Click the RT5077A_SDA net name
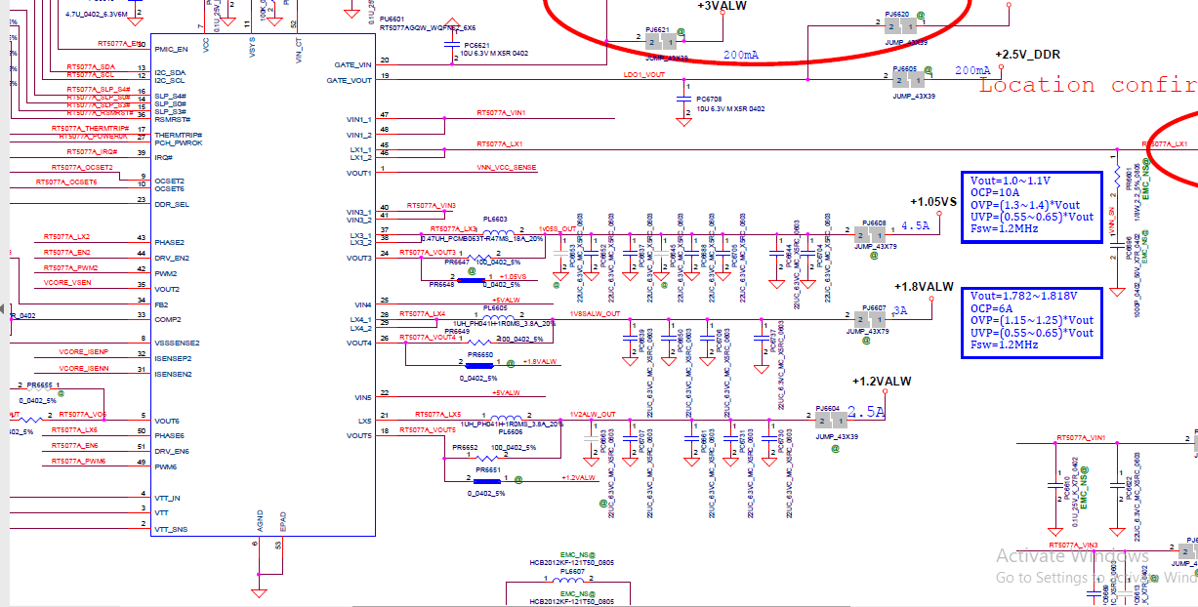 pos(91,66)
